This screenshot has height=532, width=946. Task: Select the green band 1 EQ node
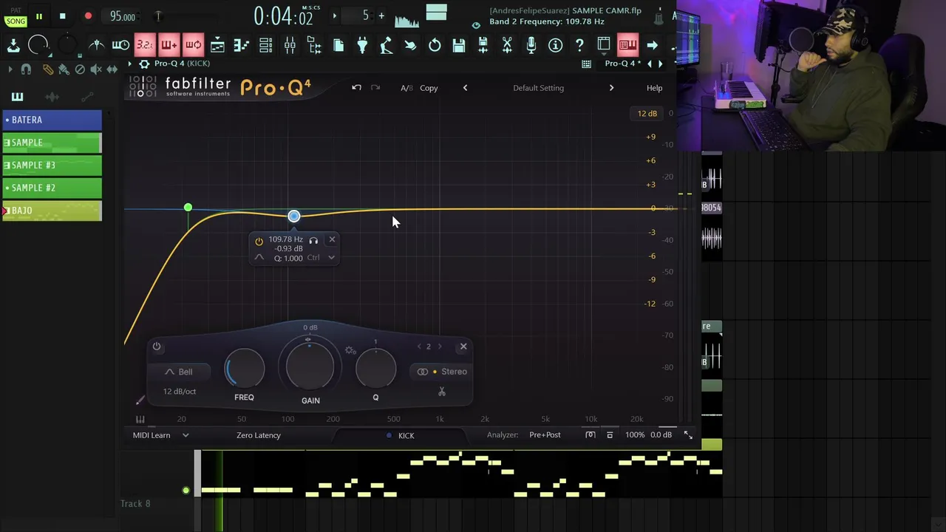point(188,208)
